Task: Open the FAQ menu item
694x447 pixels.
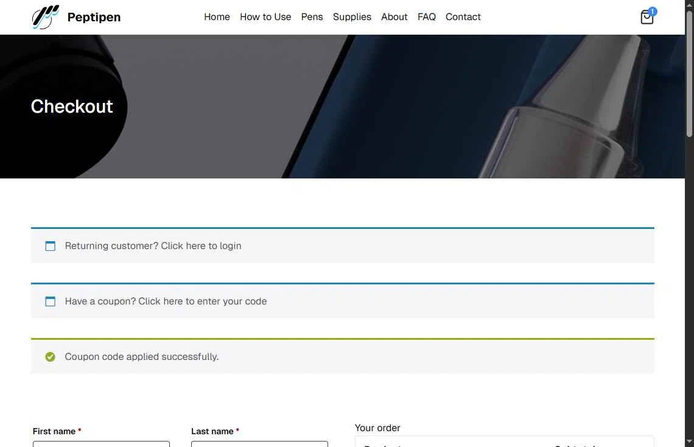Action: 427,17
